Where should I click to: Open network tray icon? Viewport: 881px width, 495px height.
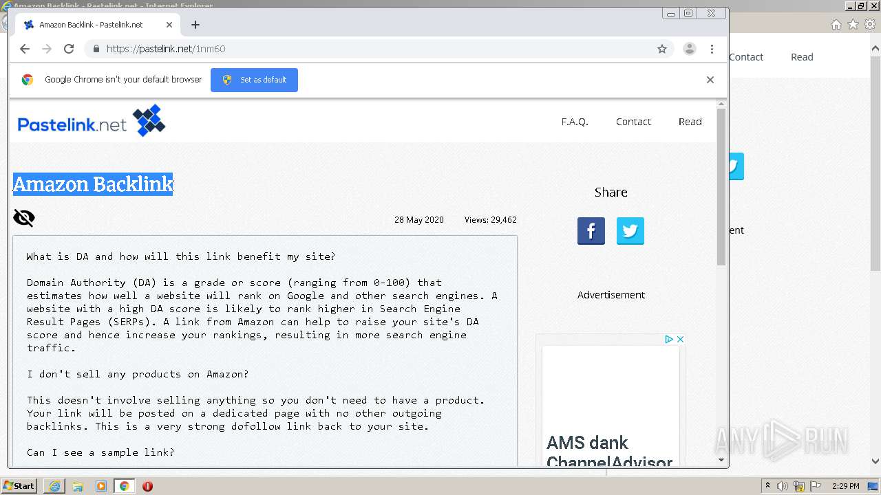coord(799,486)
